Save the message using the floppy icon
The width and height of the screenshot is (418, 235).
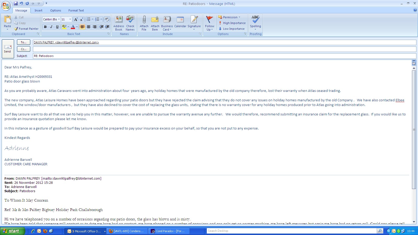(x=16, y=3)
